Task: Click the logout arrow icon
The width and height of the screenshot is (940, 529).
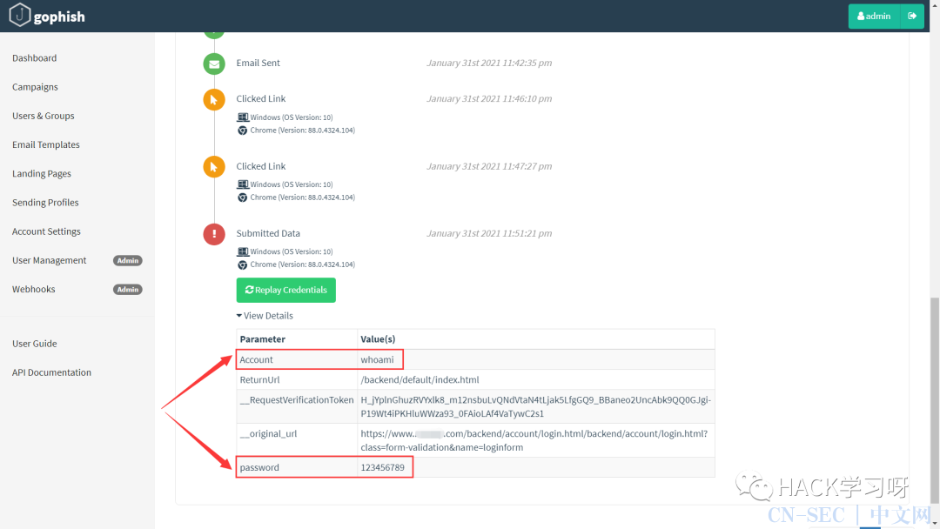Action: tap(912, 17)
